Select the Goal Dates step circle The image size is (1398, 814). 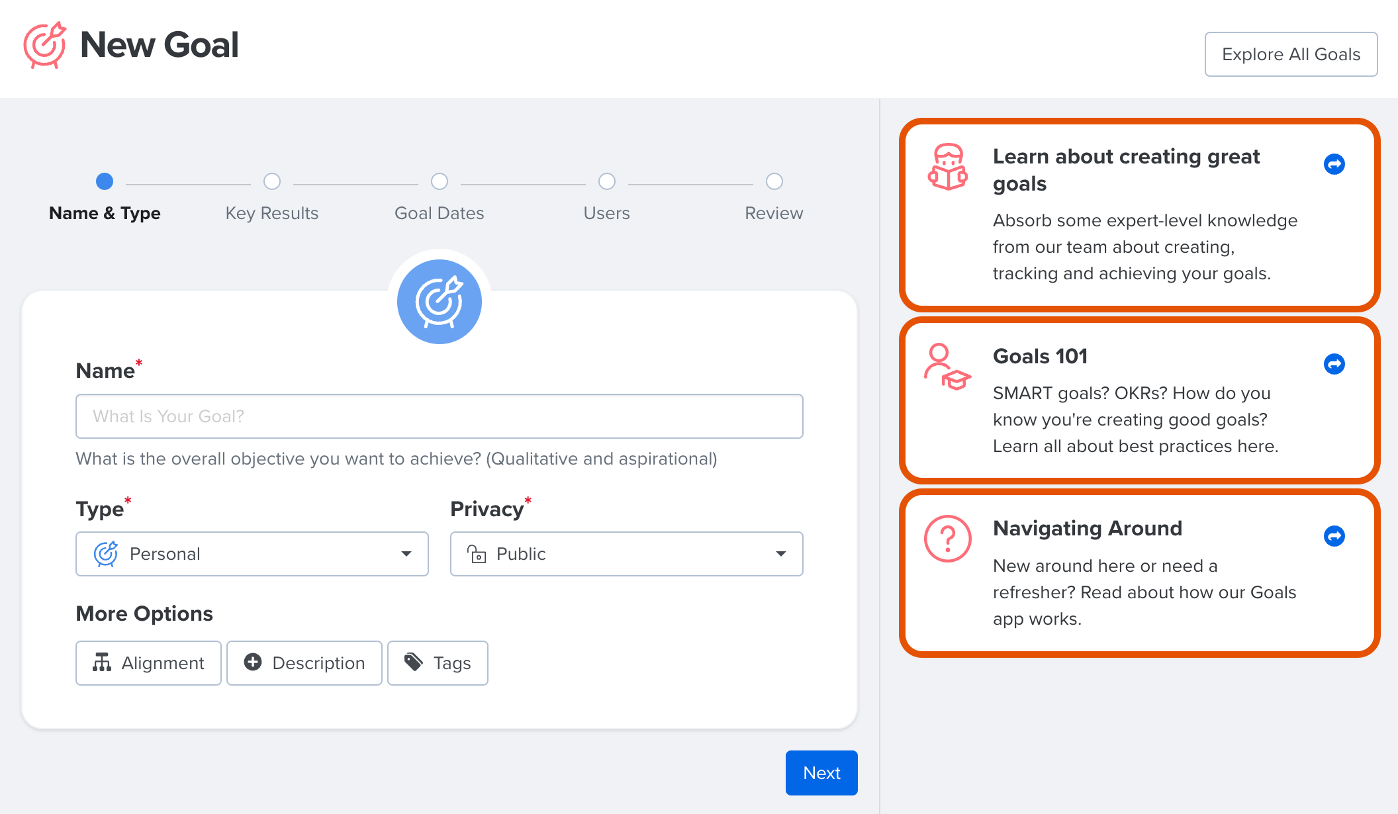point(440,181)
